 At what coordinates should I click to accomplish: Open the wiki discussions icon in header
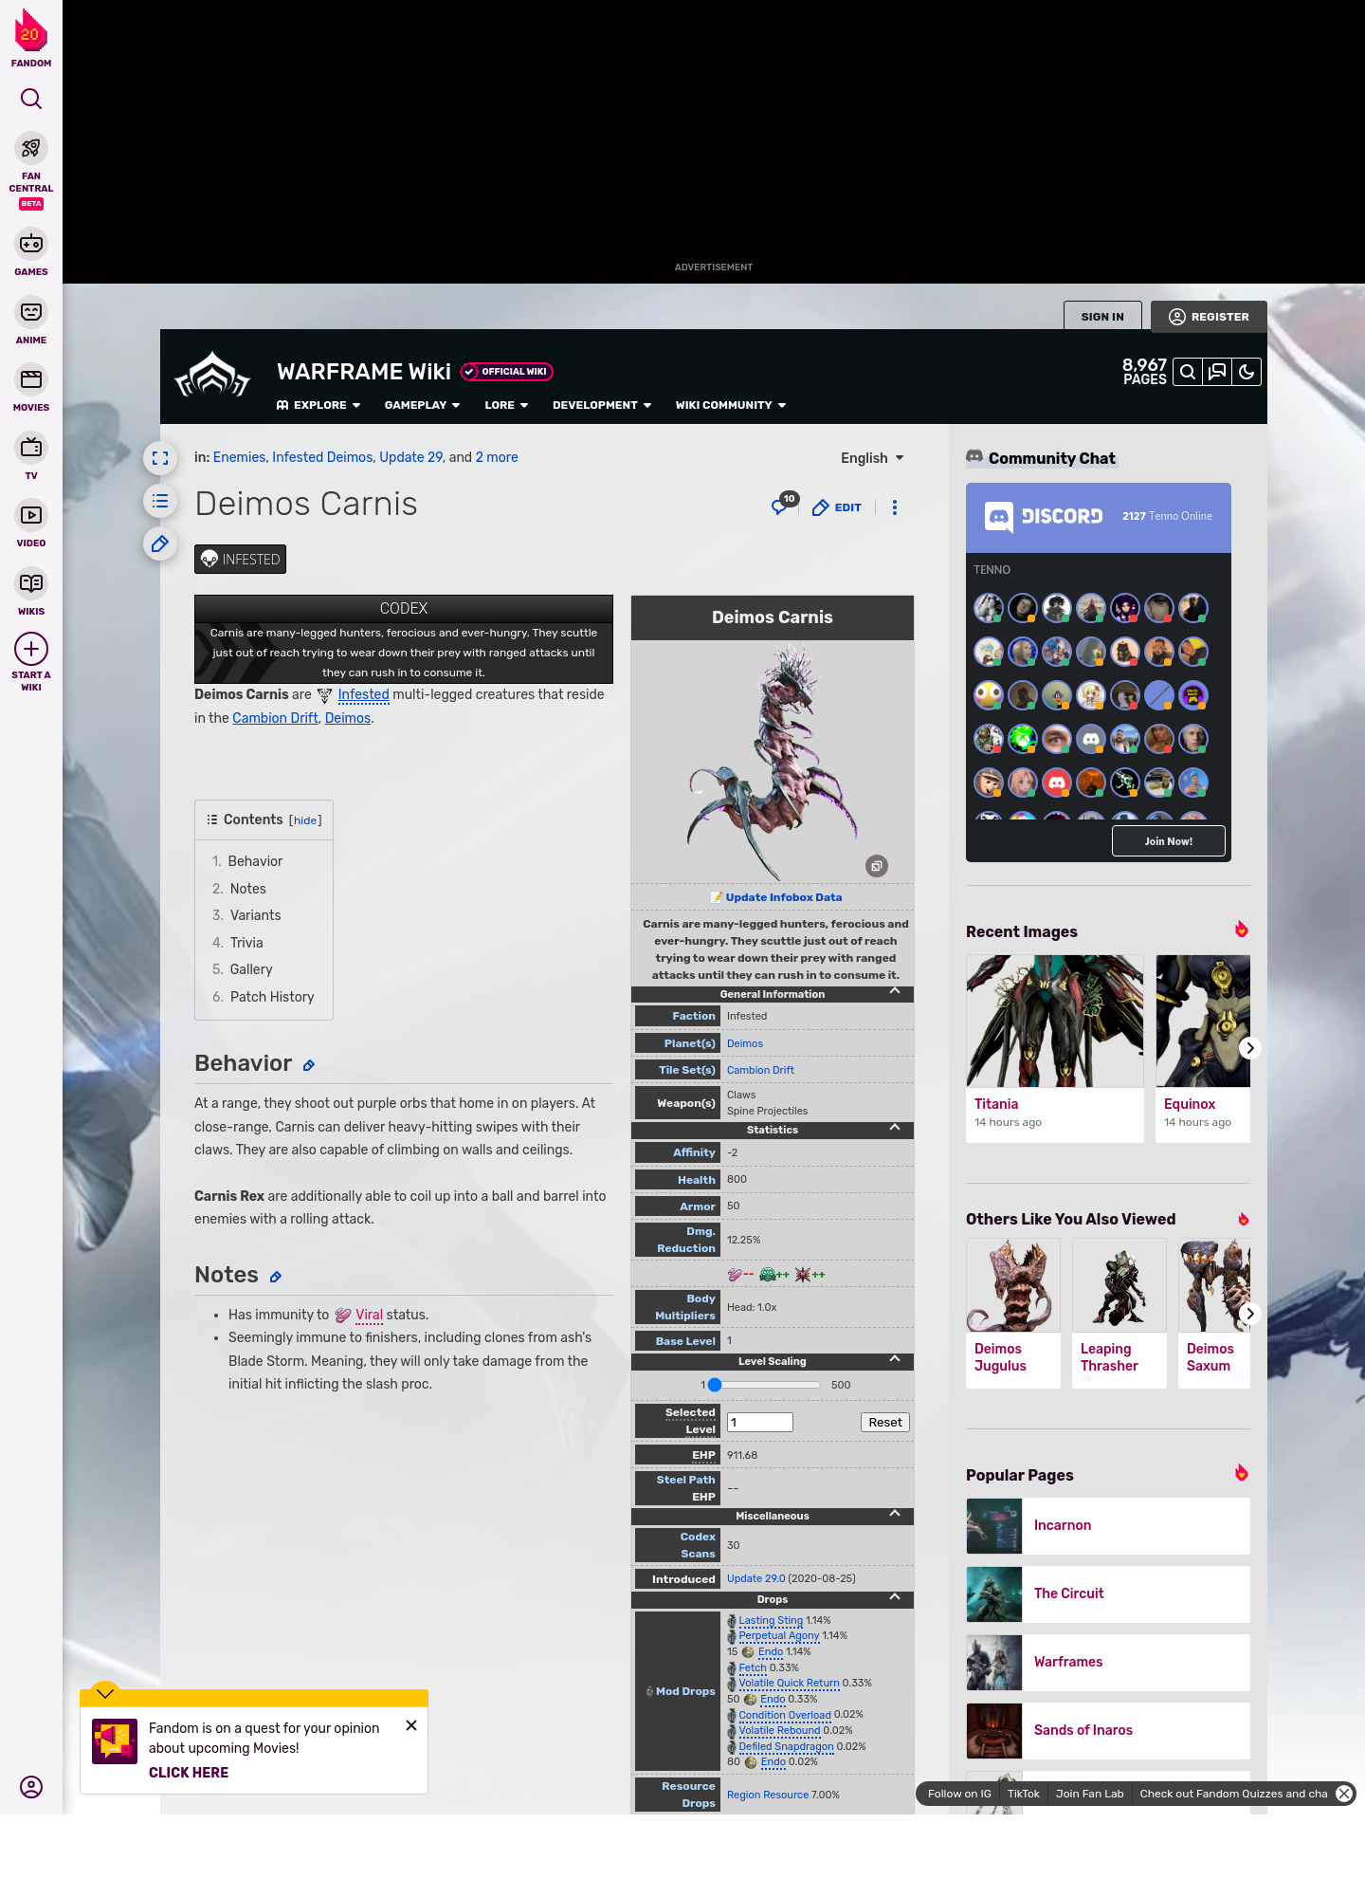click(1217, 372)
